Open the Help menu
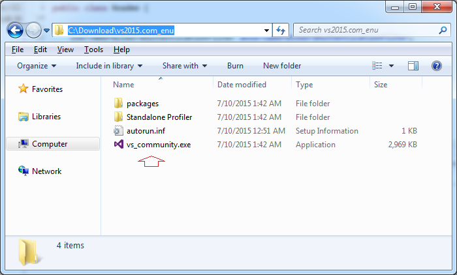The width and height of the screenshot is (457, 275). (121, 50)
